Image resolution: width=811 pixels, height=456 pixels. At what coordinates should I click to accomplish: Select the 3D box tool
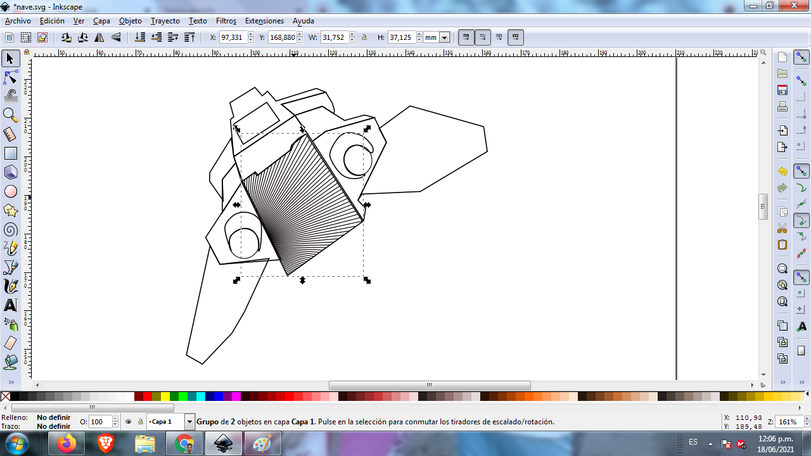[10, 172]
